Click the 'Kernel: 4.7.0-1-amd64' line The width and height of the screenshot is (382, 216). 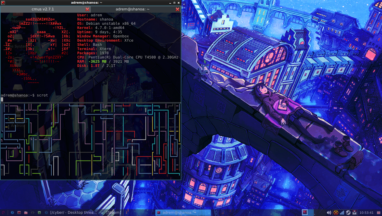pos(101,28)
